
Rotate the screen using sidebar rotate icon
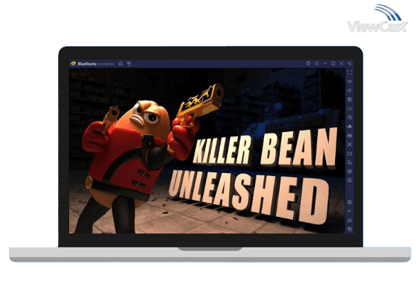coord(350,162)
